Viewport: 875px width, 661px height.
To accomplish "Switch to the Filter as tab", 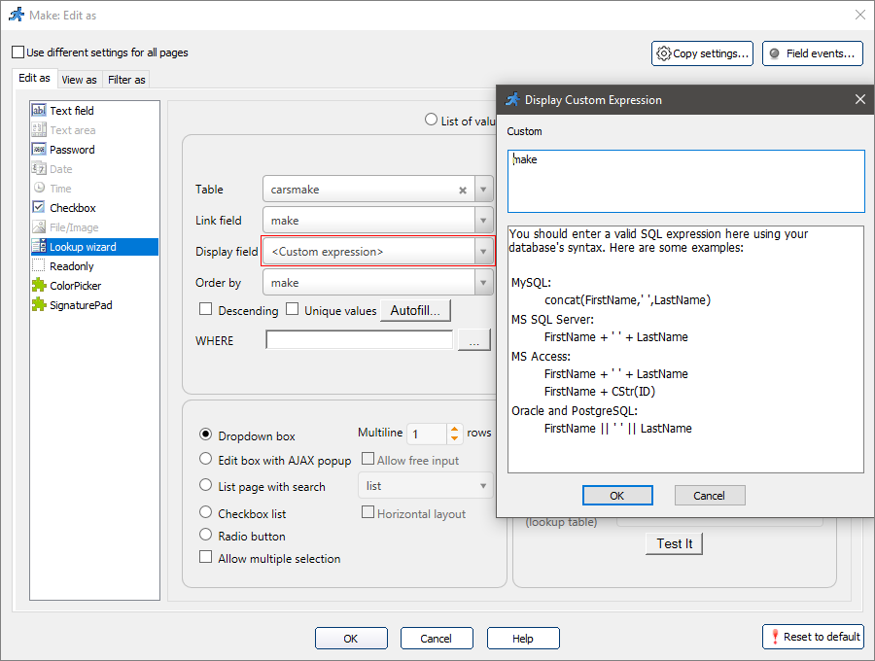I will tap(126, 79).
